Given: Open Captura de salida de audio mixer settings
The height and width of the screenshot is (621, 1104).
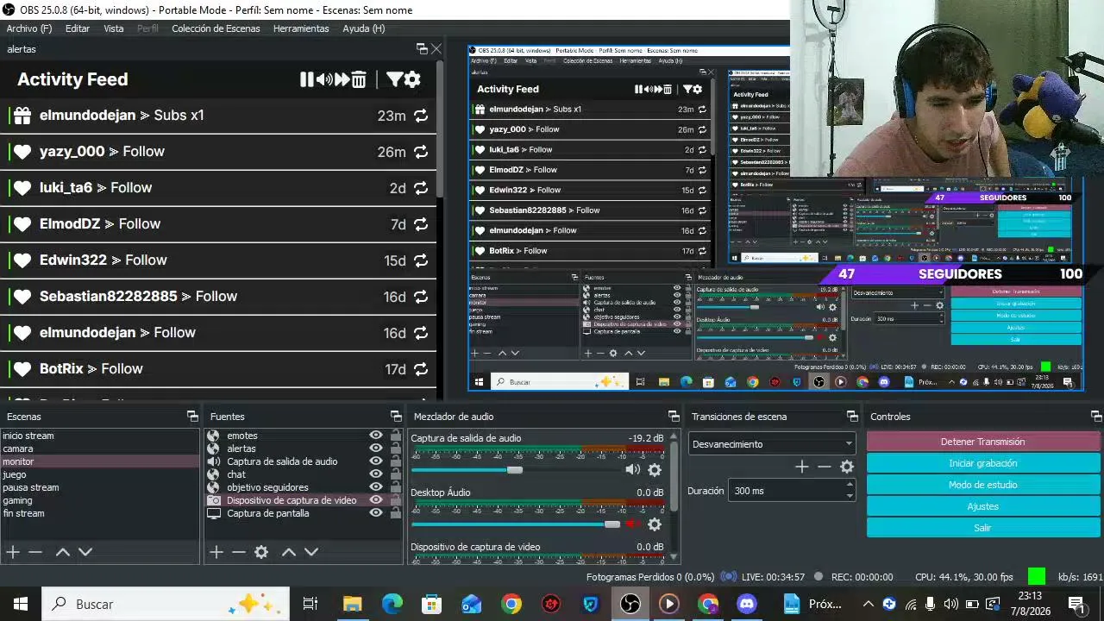Looking at the screenshot, I should (655, 470).
